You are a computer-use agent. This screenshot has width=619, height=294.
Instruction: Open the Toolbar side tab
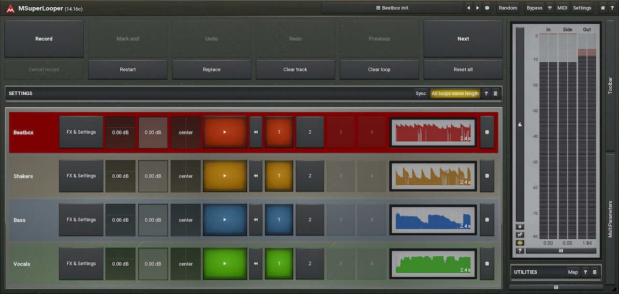pyautogui.click(x=610, y=85)
